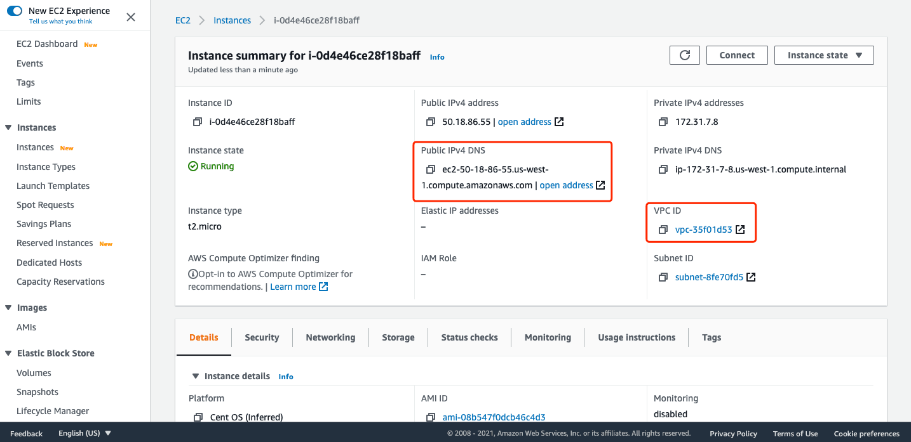Viewport: 911px width, 442px height.
Task: Click Info link next to Instance details
Action: pos(286,377)
